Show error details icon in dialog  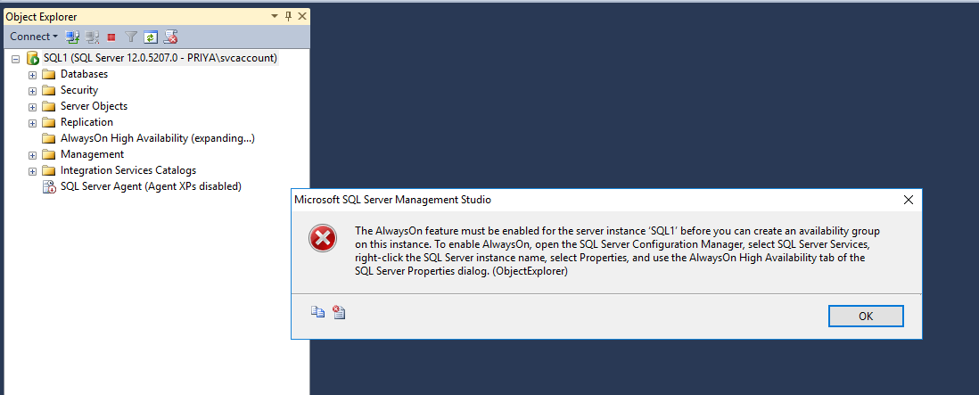339,311
